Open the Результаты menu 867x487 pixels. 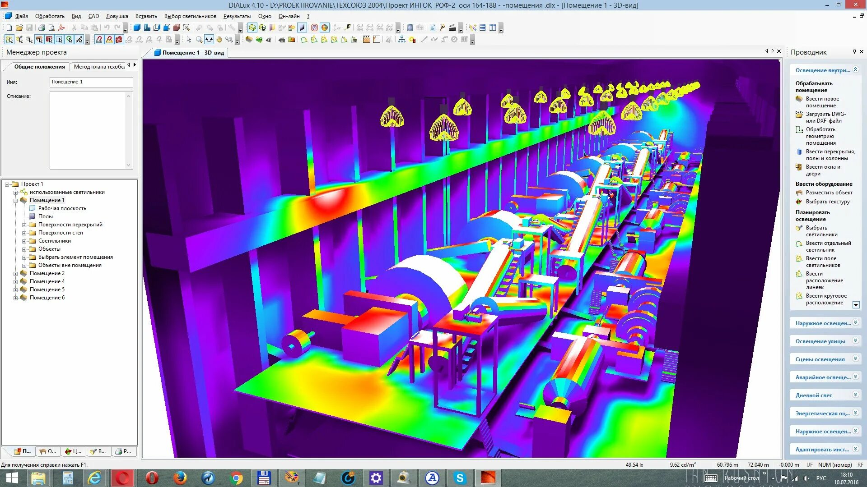point(237,16)
